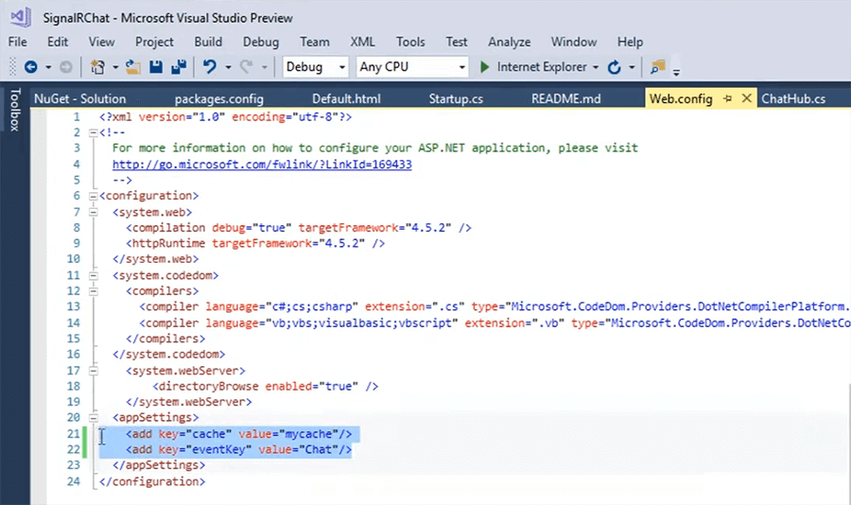Click the New Project toolbar icon

97,67
